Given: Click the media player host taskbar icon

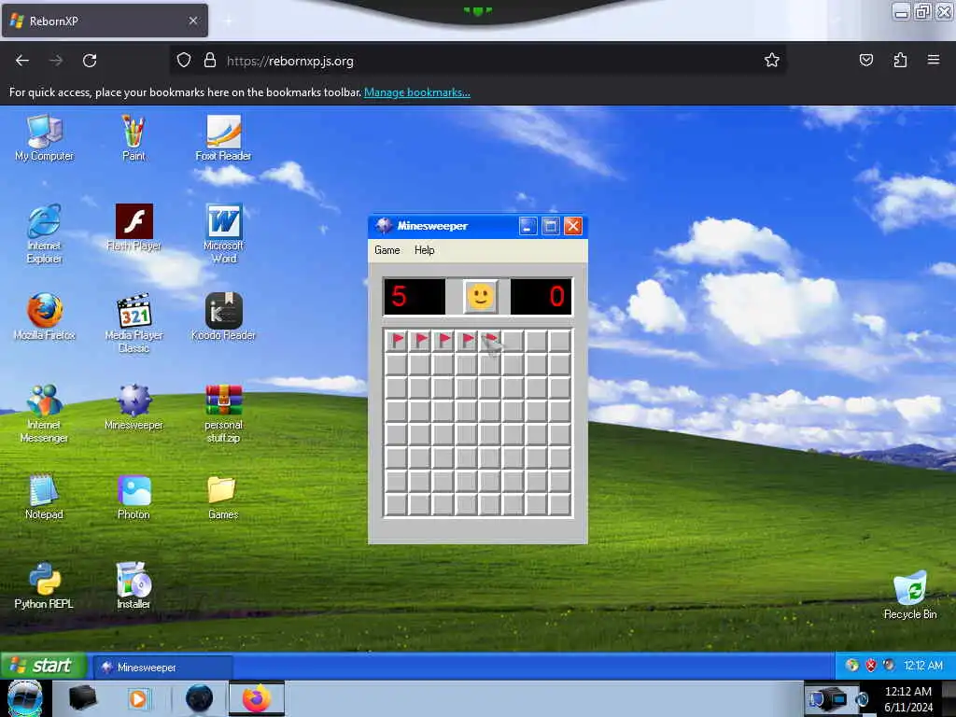Looking at the screenshot, I should click(138, 698).
